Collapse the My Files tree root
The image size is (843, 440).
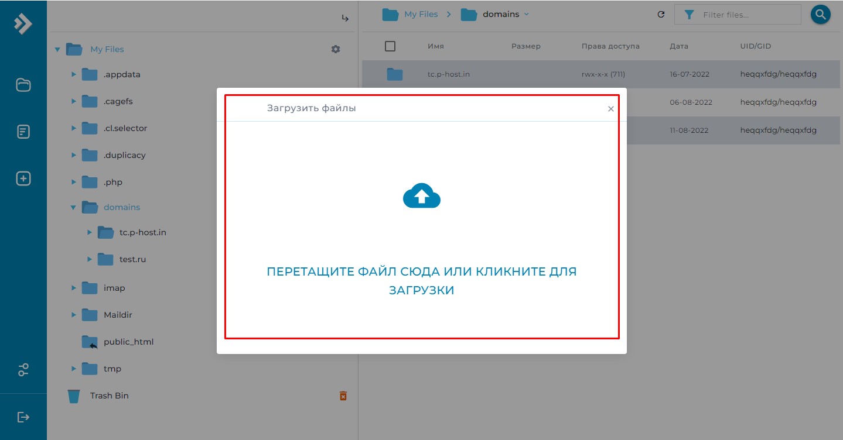point(57,50)
